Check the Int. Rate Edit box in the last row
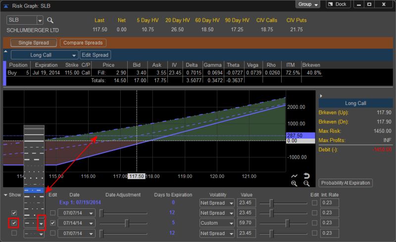The height and width of the screenshot is (242, 396). pyautogui.click(x=314, y=233)
